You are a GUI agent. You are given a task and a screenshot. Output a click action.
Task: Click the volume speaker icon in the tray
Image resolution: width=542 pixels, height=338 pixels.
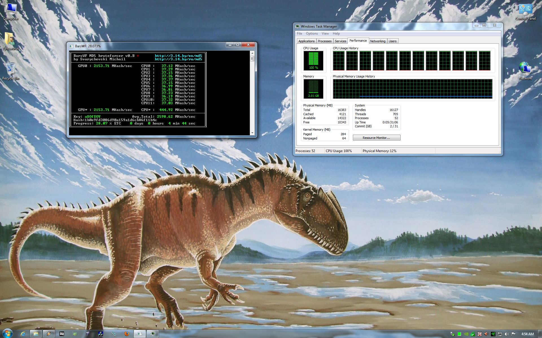506,334
